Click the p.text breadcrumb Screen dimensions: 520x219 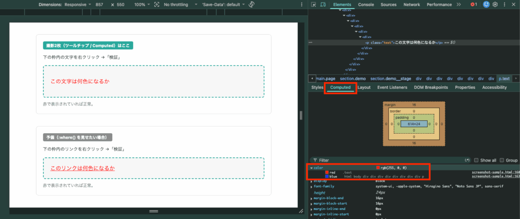[504, 79]
